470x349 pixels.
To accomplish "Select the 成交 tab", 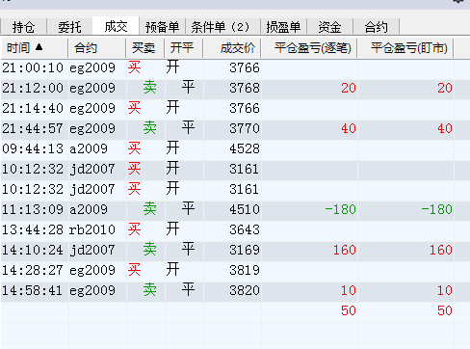I will (x=116, y=26).
